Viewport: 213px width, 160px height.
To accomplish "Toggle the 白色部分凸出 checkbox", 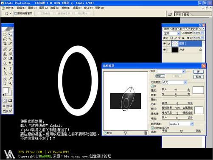I will [152, 128].
